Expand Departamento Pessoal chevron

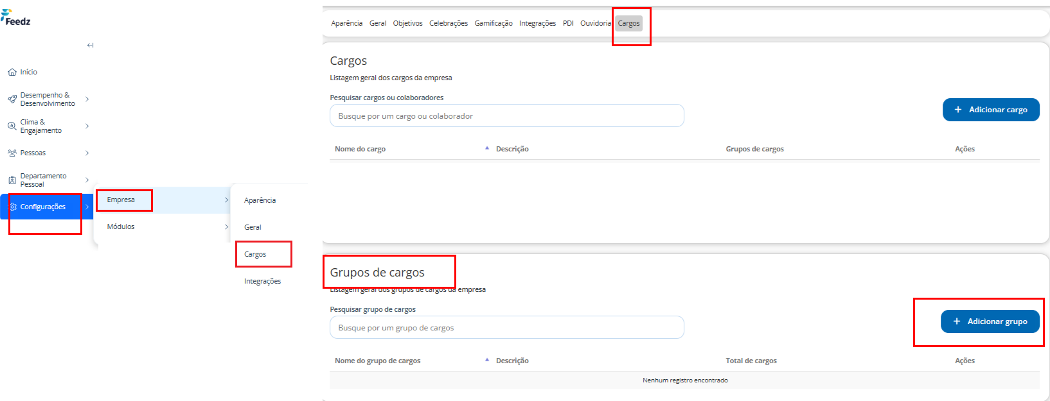[x=87, y=180]
